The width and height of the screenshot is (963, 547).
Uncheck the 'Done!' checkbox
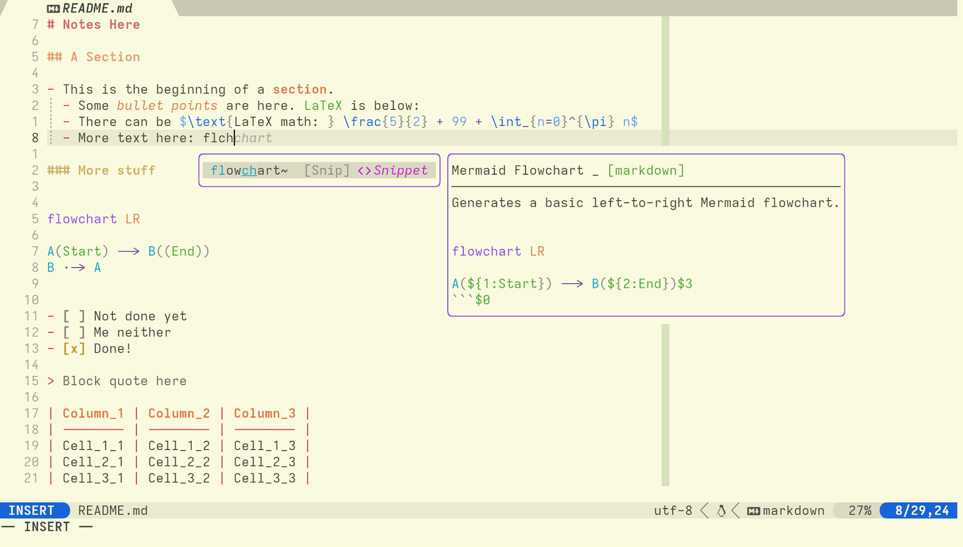[x=74, y=348]
